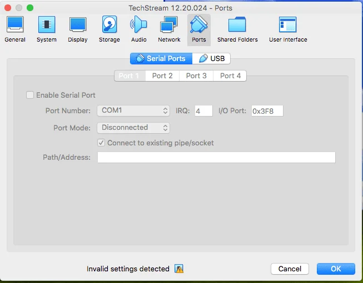Click the Cancel button
This screenshot has height=283, width=363.
tap(290, 269)
